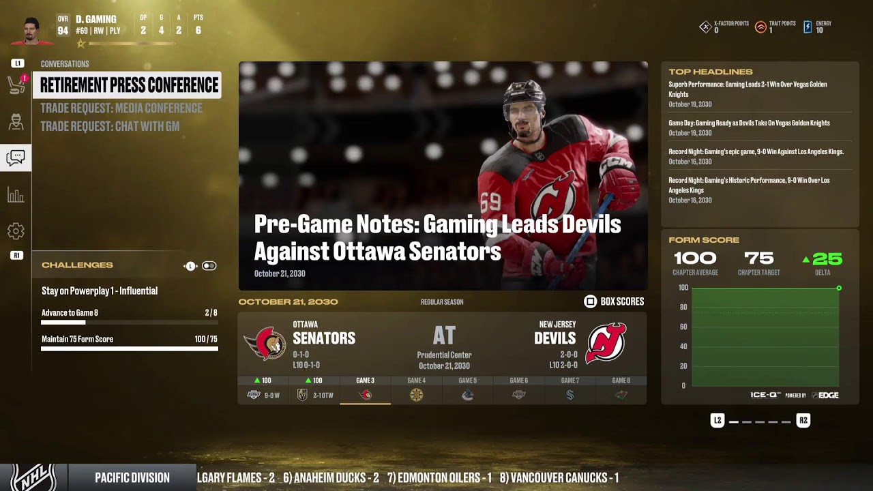This screenshot has width=873, height=491.
Task: Click 'Edmonton Oilers - 1' in ticker
Action: pos(439,478)
